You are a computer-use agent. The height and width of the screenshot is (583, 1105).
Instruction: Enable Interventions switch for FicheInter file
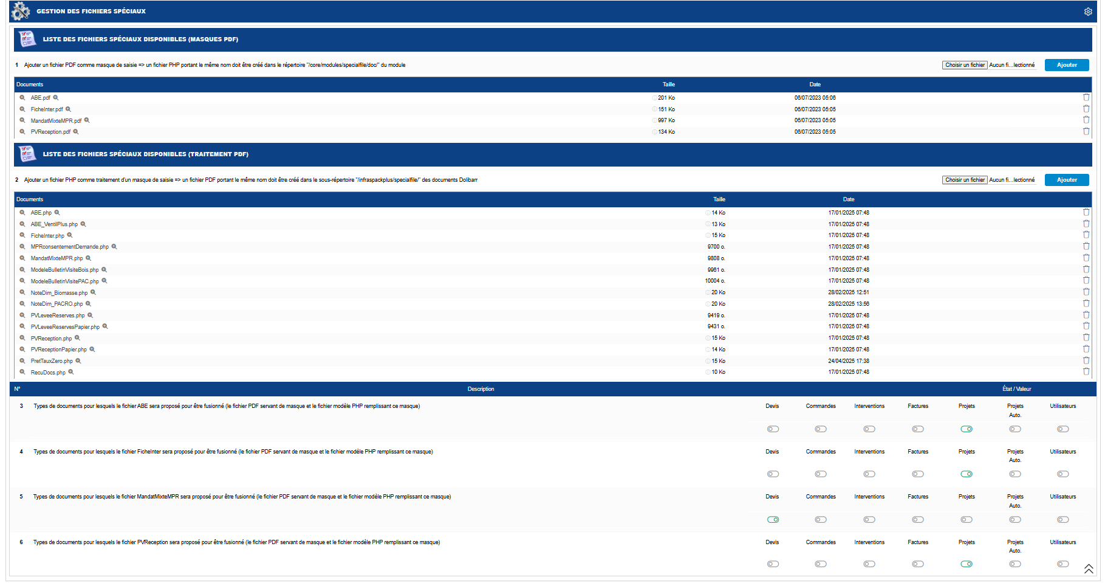tap(869, 474)
